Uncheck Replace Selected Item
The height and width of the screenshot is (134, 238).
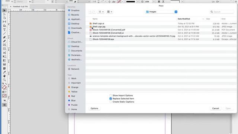pos(111,99)
